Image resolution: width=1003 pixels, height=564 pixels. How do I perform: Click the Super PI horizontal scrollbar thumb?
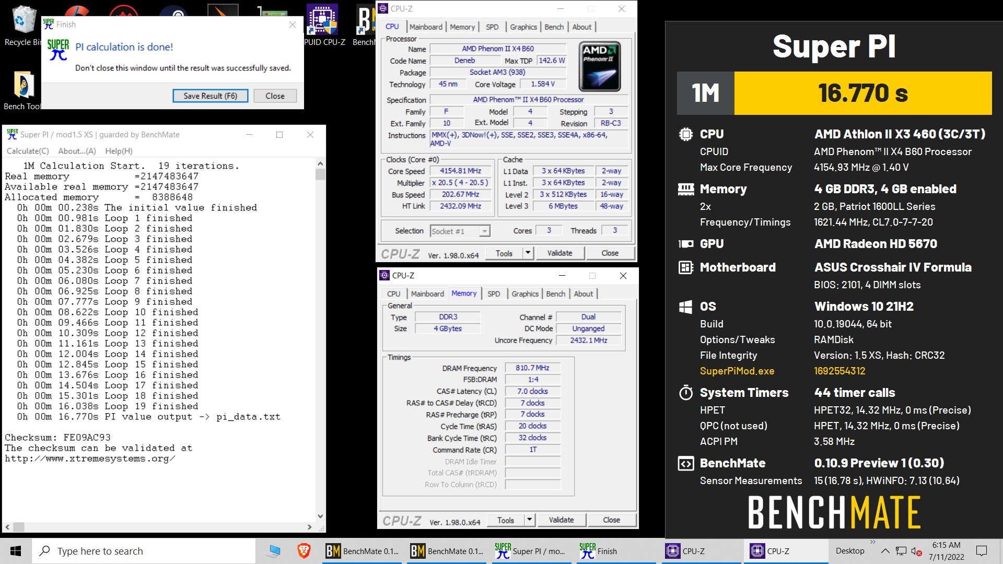click(19, 527)
